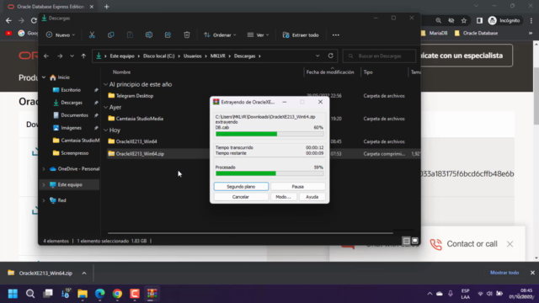
Task: Open Camtasia from taskbar
Action: [x=135, y=294]
